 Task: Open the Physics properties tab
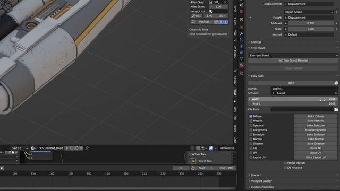[x=241, y=46]
